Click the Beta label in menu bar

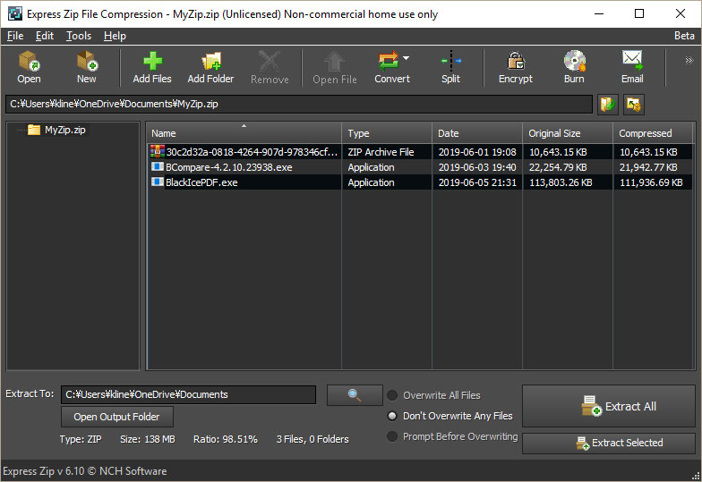[x=684, y=36]
